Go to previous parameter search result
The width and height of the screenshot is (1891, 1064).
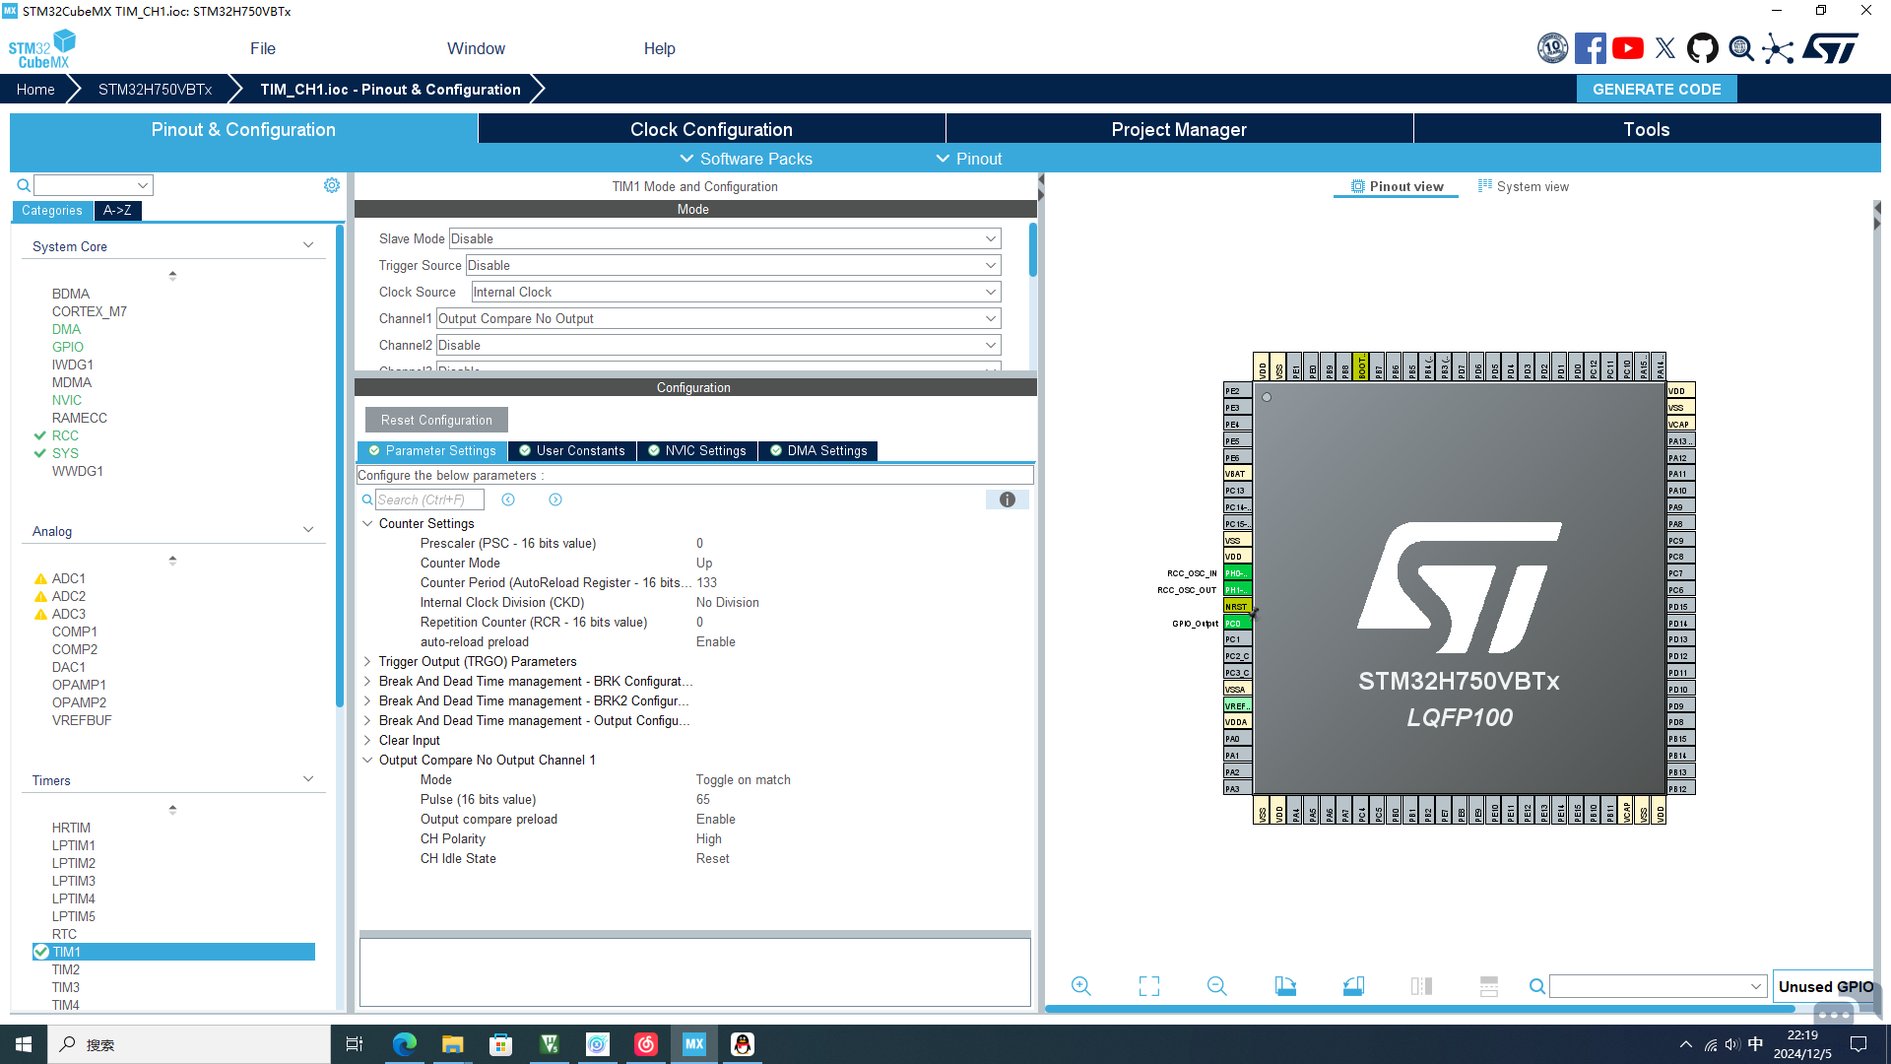click(508, 499)
